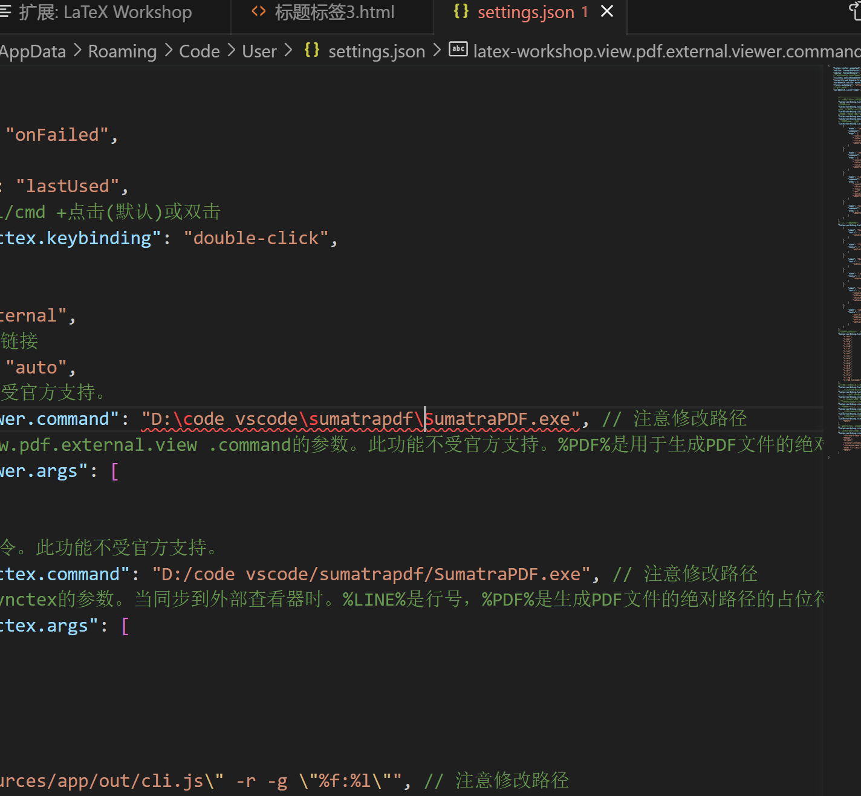Viewport: 861px width, 796px height.
Task: Open the Code breadcrumb dropdown
Action: point(198,51)
